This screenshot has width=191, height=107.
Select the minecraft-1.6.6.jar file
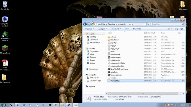pyautogui.click(x=117, y=66)
